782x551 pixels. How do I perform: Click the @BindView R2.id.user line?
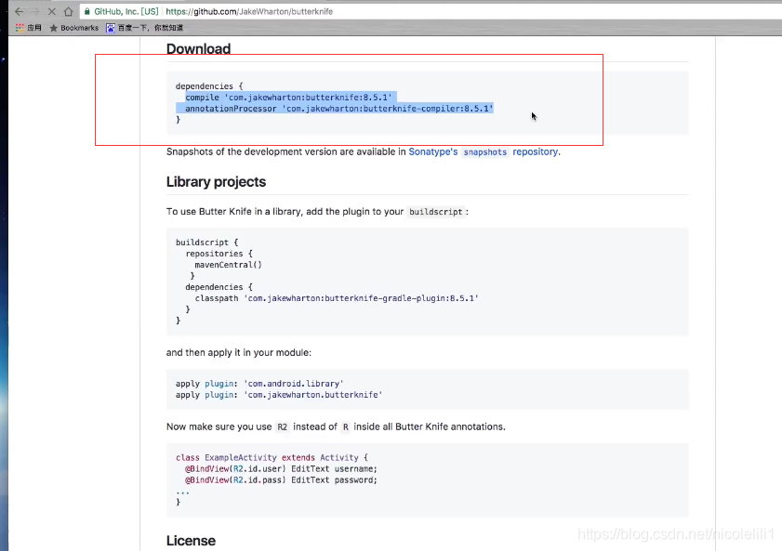[282, 469]
